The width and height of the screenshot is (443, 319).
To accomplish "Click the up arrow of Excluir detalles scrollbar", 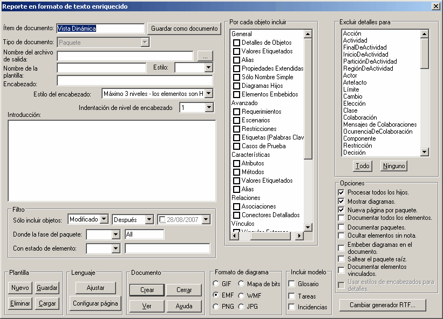I will (x=424, y=34).
